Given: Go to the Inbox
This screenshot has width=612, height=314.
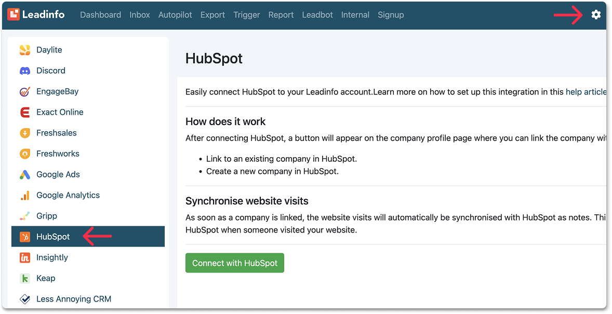Looking at the screenshot, I should [140, 15].
